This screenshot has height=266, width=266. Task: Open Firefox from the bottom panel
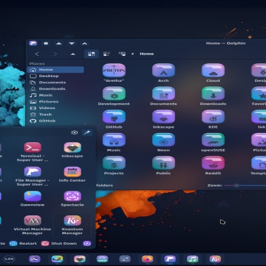click(x=148, y=259)
